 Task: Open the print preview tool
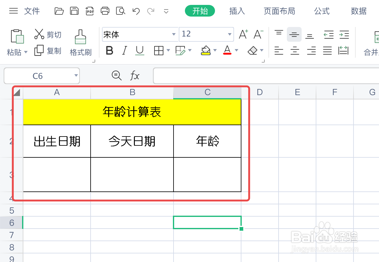click(120, 11)
